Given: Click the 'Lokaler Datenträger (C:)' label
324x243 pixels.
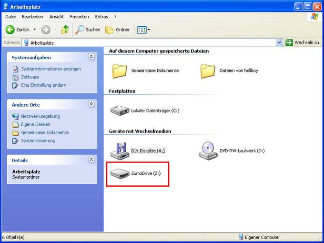Looking at the screenshot, I should (x=155, y=111).
